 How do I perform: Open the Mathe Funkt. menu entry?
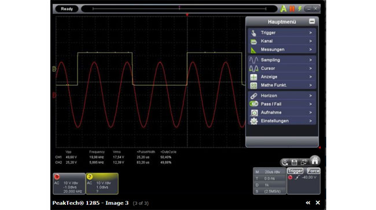282,85
